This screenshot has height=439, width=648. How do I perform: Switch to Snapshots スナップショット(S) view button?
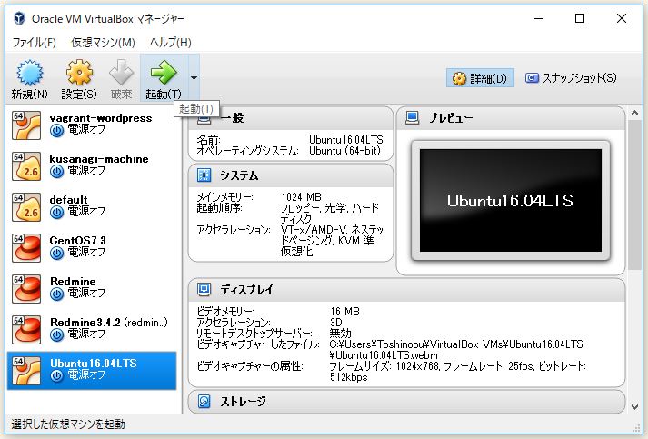tap(571, 78)
